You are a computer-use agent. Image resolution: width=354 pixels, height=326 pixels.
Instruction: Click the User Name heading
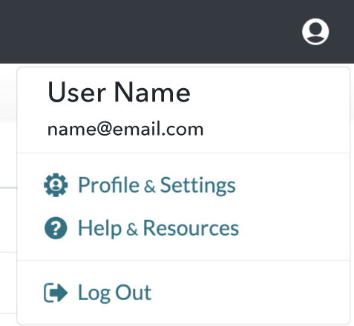click(119, 93)
